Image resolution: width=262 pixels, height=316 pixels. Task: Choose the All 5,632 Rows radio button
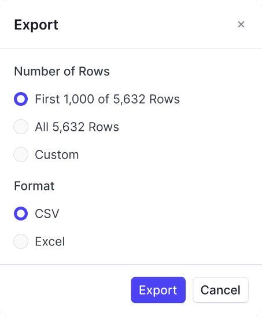pos(21,127)
